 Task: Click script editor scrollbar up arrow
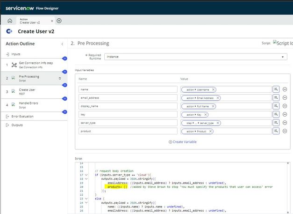pyautogui.click(x=288, y=163)
